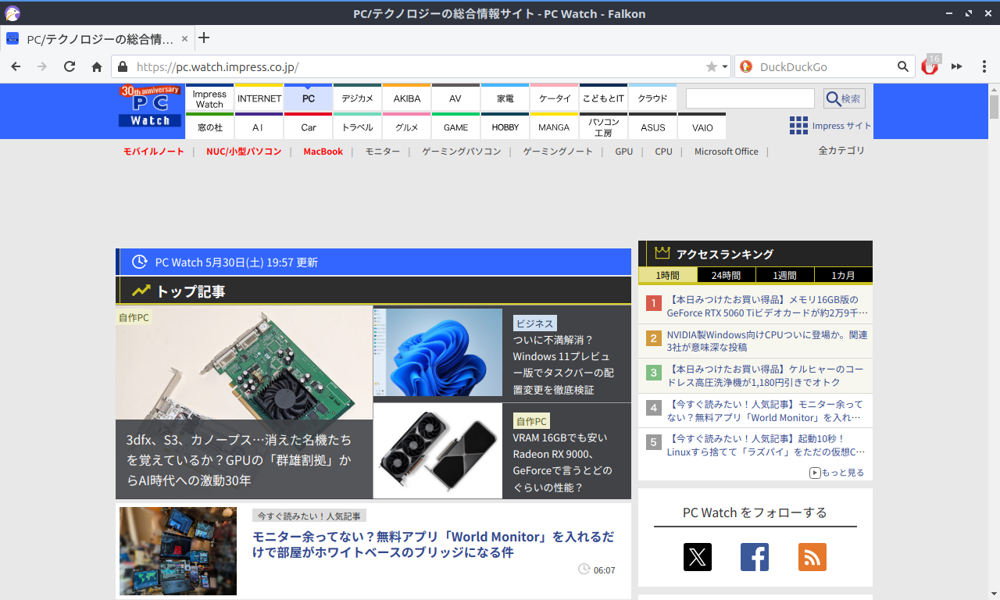The width and height of the screenshot is (1000, 600).
Task: Open rank 3 article about ケルヒャー高圧洗浄機
Action: click(x=765, y=376)
